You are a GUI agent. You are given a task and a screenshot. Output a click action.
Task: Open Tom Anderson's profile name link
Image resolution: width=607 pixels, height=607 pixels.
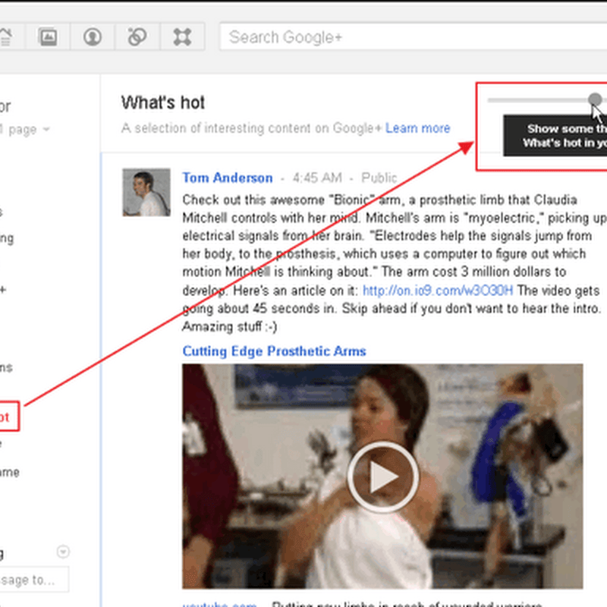tap(228, 178)
